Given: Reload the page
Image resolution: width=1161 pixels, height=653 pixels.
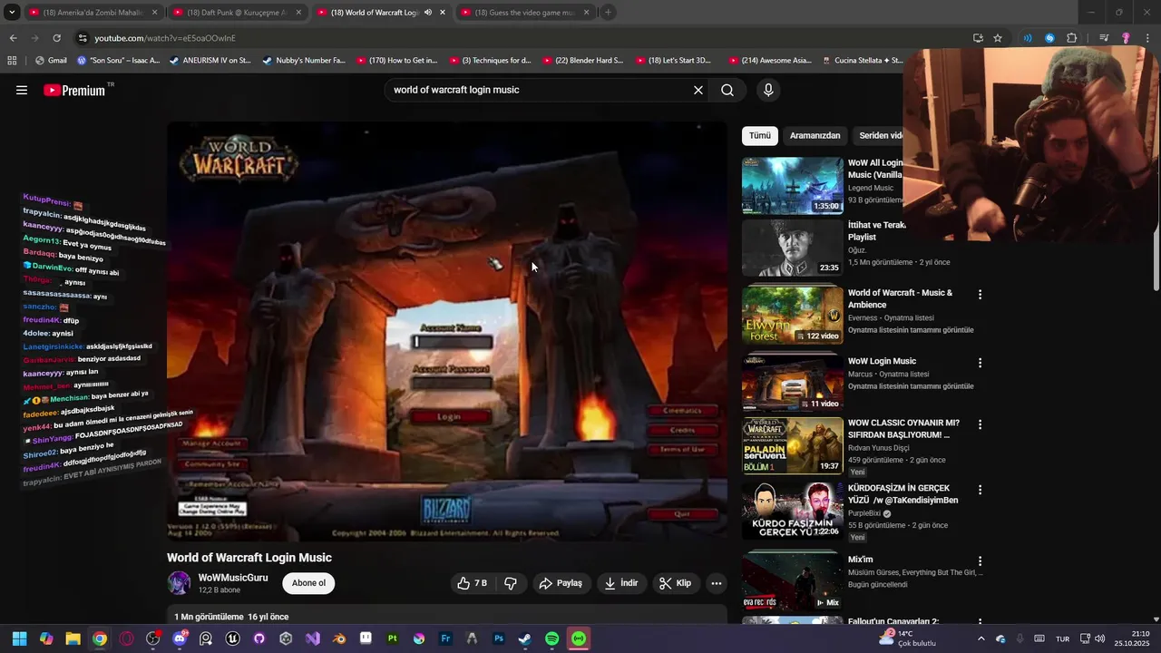Looking at the screenshot, I should point(56,38).
